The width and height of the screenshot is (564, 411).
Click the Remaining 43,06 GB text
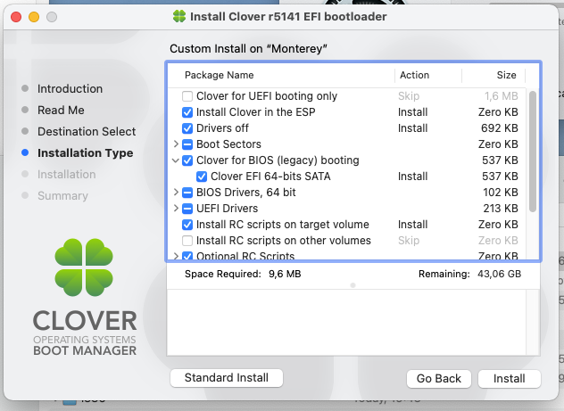(x=469, y=274)
